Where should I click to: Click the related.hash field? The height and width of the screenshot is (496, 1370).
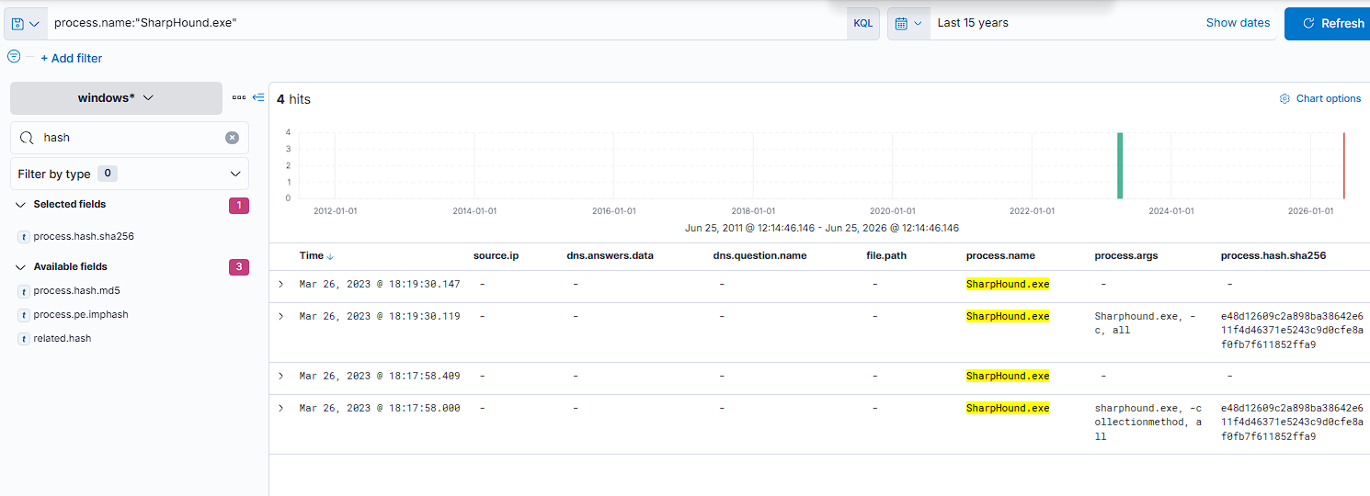(x=62, y=338)
